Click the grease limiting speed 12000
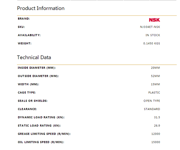This screenshot has width=180, height=150. click(156, 134)
